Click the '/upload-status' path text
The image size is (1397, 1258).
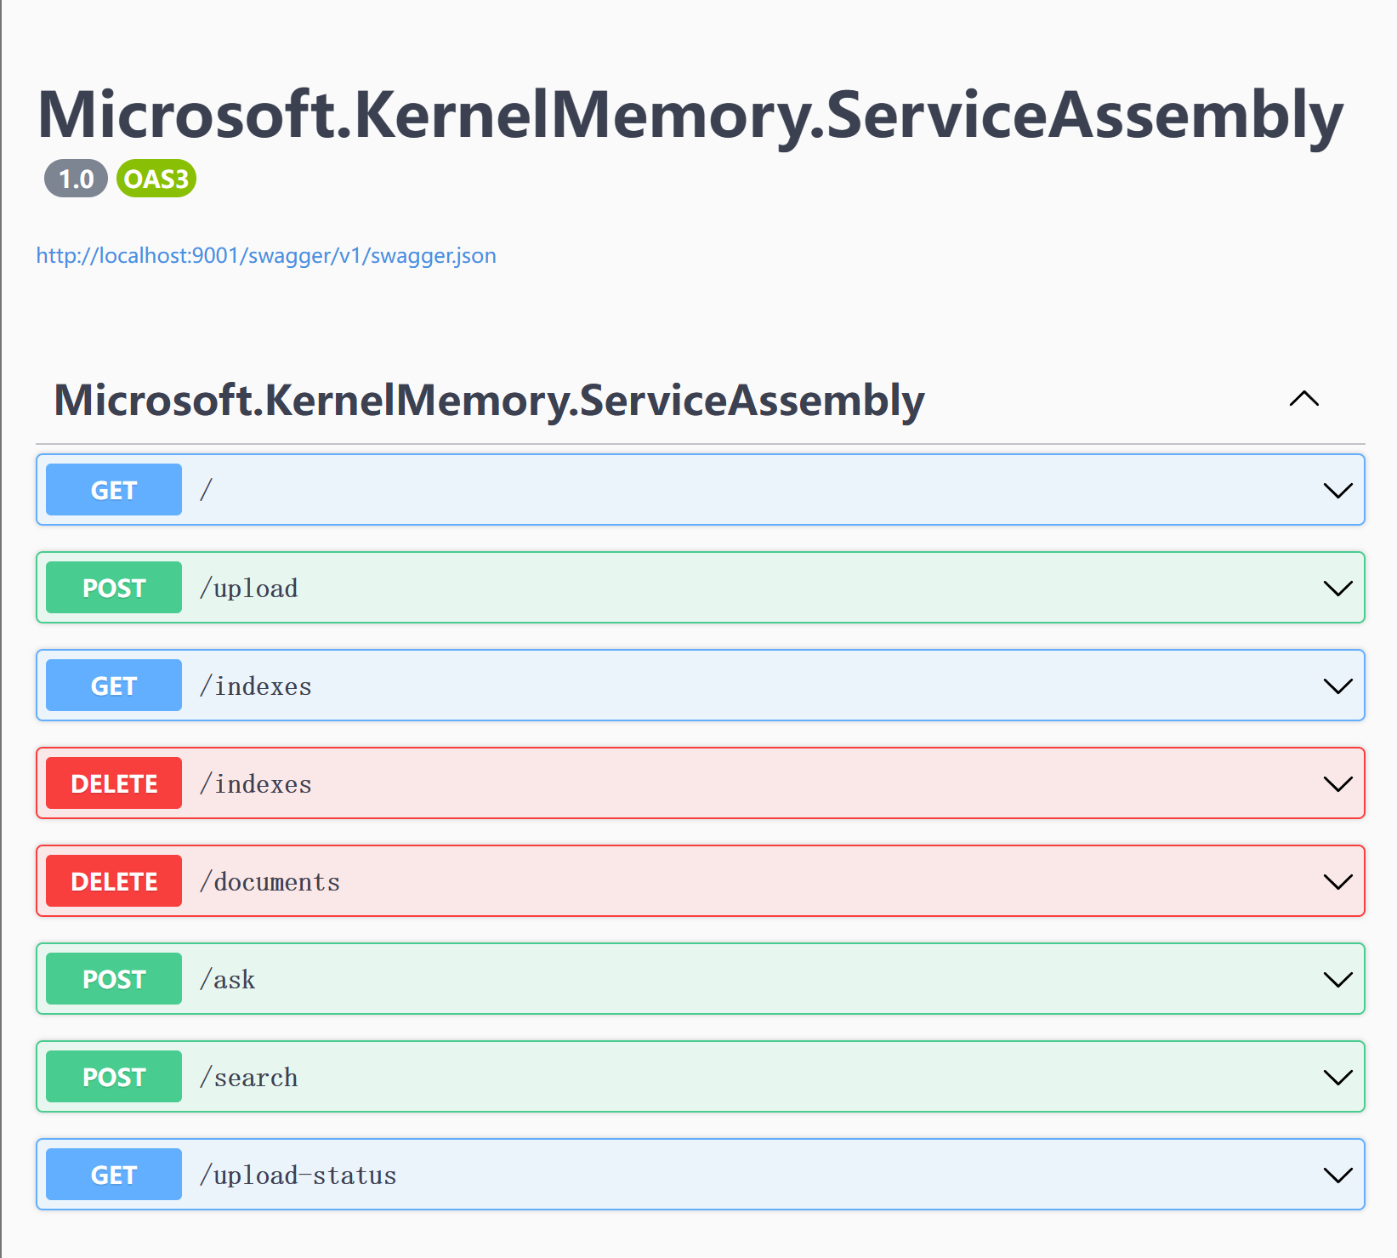[x=298, y=1175]
